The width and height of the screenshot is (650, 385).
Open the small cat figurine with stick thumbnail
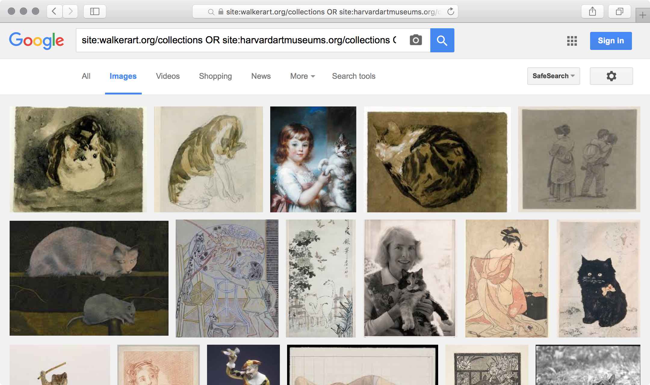click(x=60, y=365)
